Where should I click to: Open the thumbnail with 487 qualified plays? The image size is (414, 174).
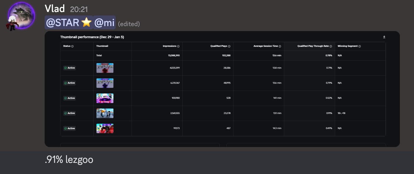pos(105,128)
